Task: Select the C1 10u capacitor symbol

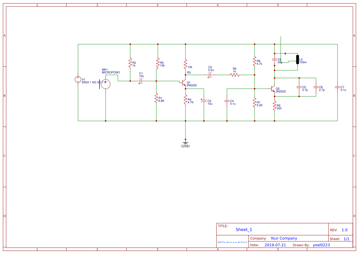Action: point(141,81)
